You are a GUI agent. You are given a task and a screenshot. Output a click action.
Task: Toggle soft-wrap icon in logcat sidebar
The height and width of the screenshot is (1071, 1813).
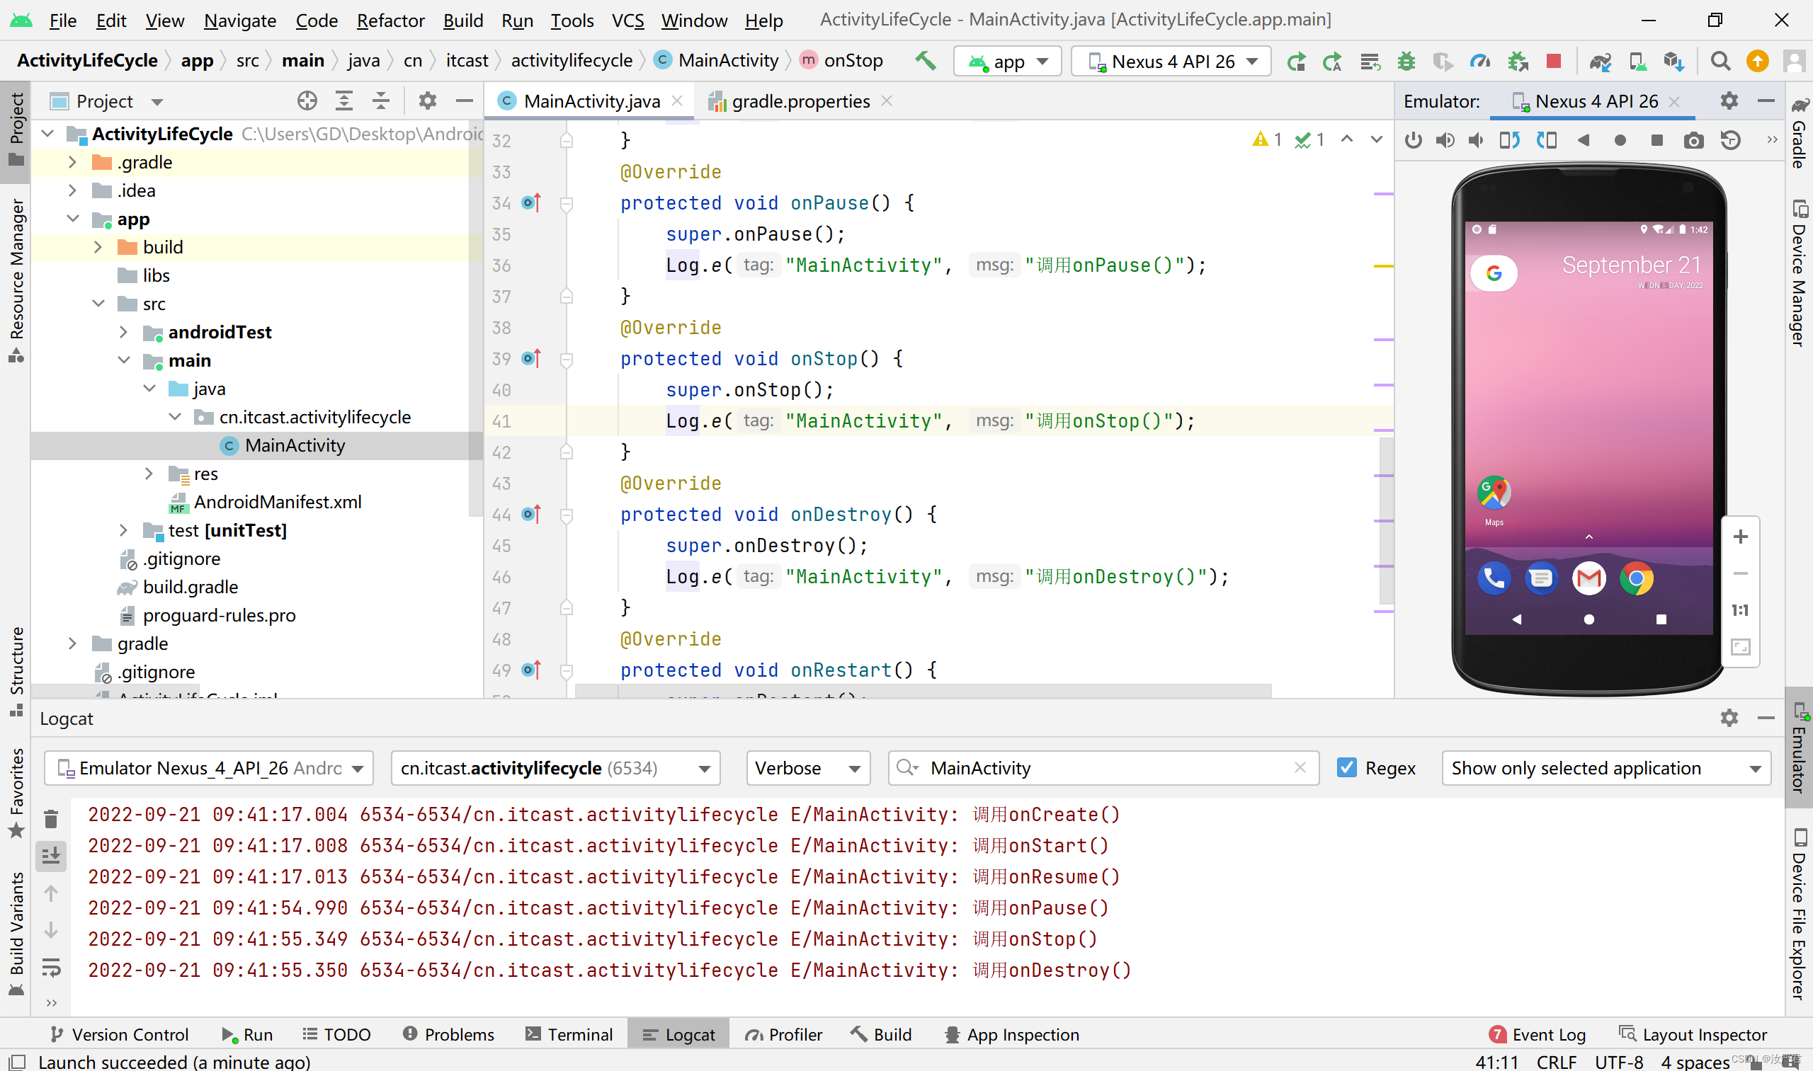pos(50,968)
